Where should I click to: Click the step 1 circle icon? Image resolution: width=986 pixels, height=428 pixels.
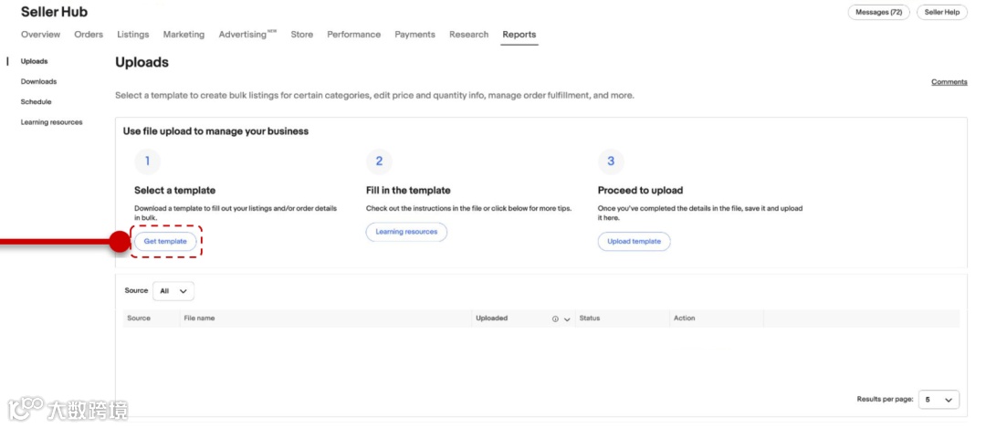point(147,162)
